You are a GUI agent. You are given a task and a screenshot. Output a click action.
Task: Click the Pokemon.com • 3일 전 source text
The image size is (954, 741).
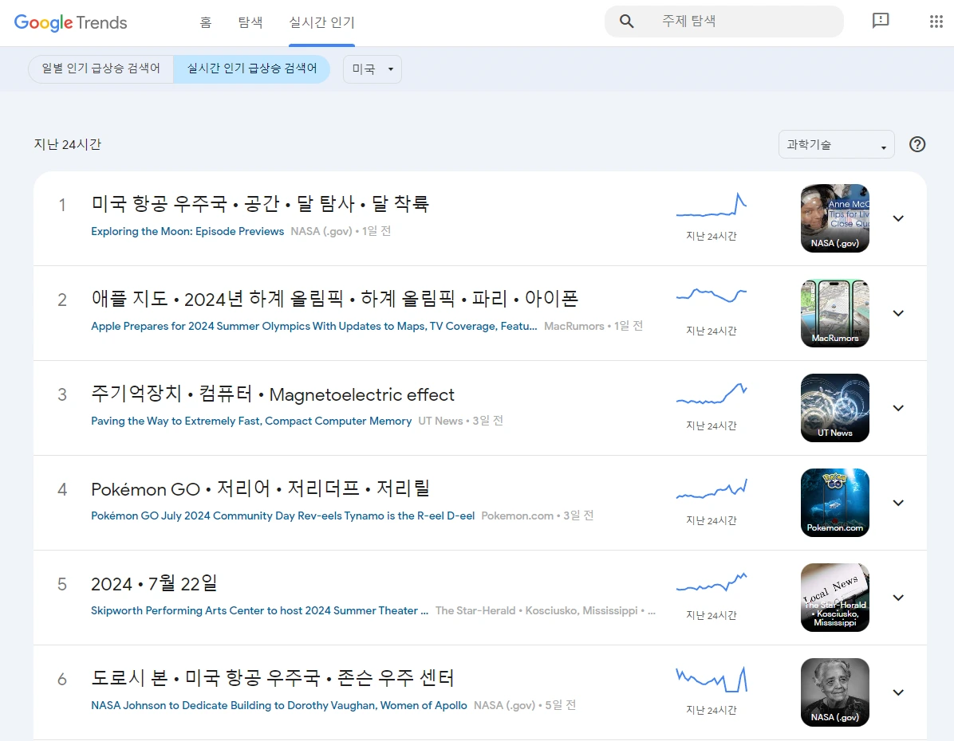click(x=538, y=516)
